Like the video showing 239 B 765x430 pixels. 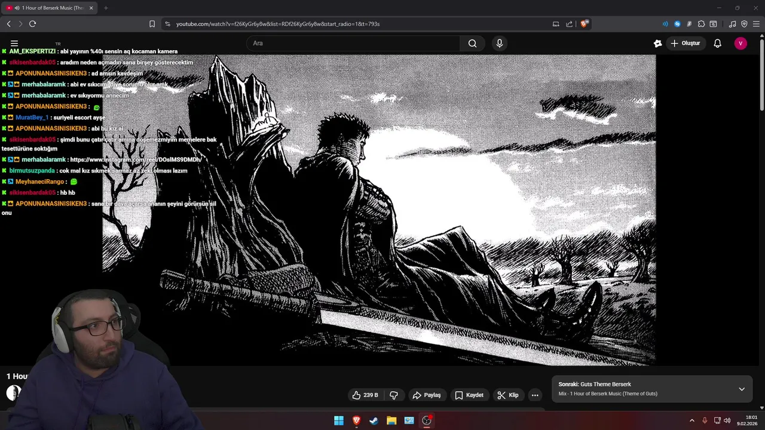(x=365, y=395)
